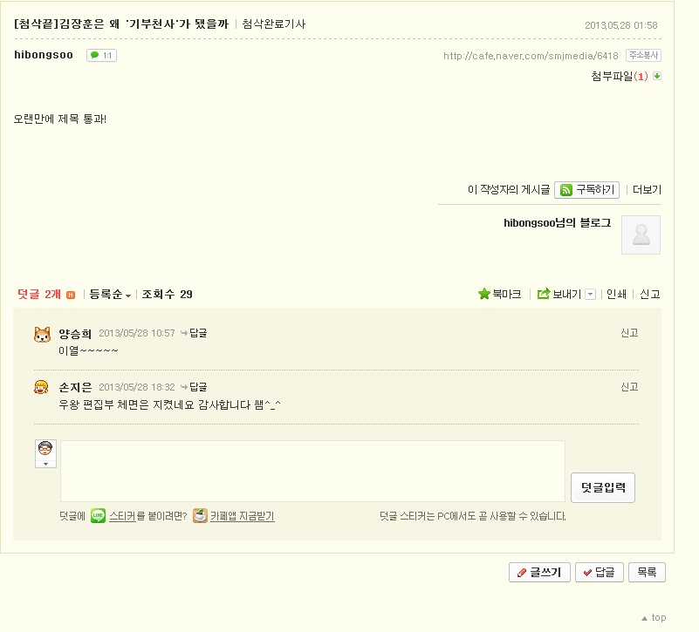
Task: Click the blog profile thumbnail image
Action: click(641, 234)
